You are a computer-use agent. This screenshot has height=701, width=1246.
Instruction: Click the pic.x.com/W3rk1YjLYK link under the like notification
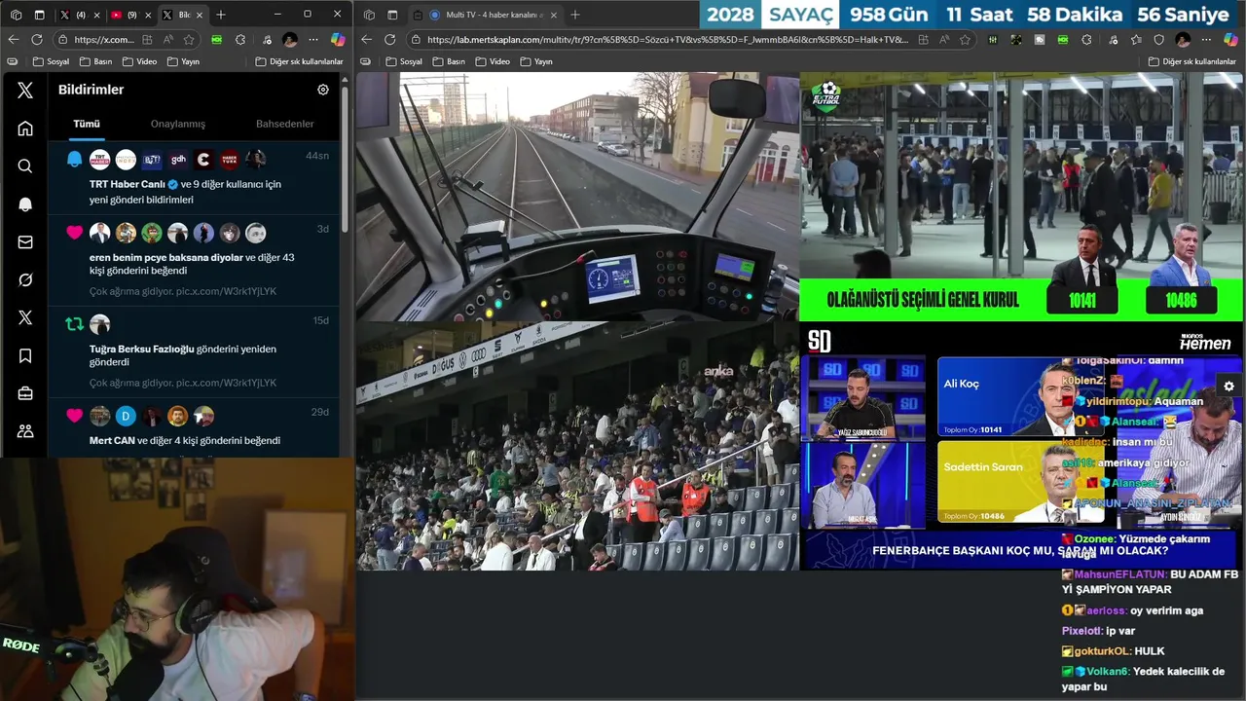(x=226, y=291)
